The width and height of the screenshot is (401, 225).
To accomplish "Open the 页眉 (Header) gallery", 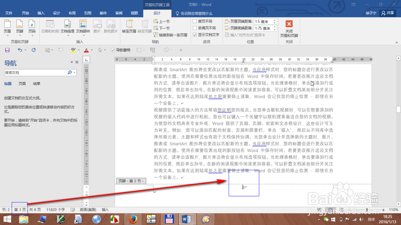I will point(7,28).
